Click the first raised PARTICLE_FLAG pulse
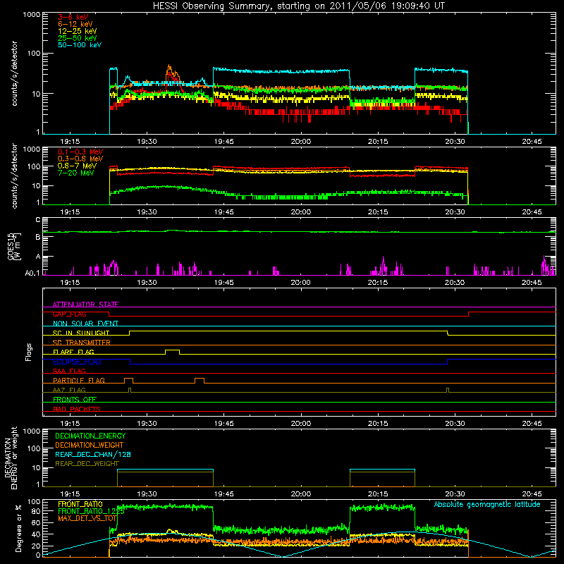This screenshot has height=564, width=564. click(x=128, y=381)
